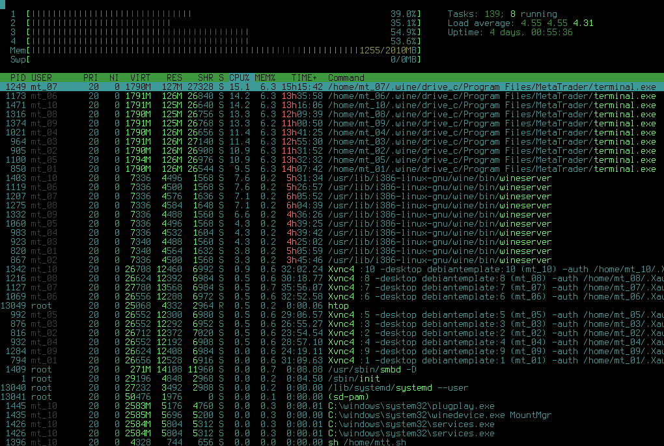Select Xvnc4 :2 process 816
Screen dimensions: 664x446
point(332,333)
